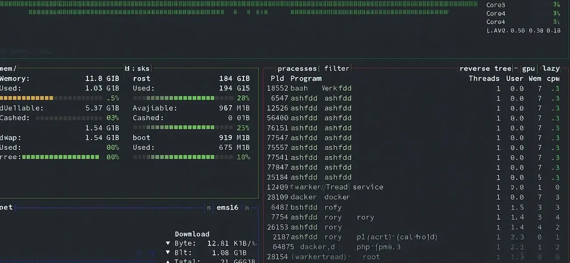Select the mem panel title
570x263 pixels.
[x=8, y=68]
